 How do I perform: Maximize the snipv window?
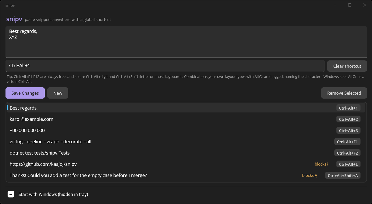(x=350, y=5)
